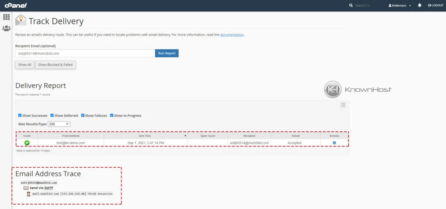This screenshot has width=446, height=209.
Task: Click the Send via SMTP icon
Action: point(26,188)
